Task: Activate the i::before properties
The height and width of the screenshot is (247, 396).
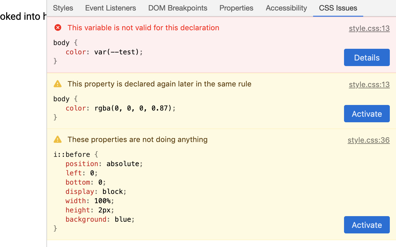Action: pos(367,225)
